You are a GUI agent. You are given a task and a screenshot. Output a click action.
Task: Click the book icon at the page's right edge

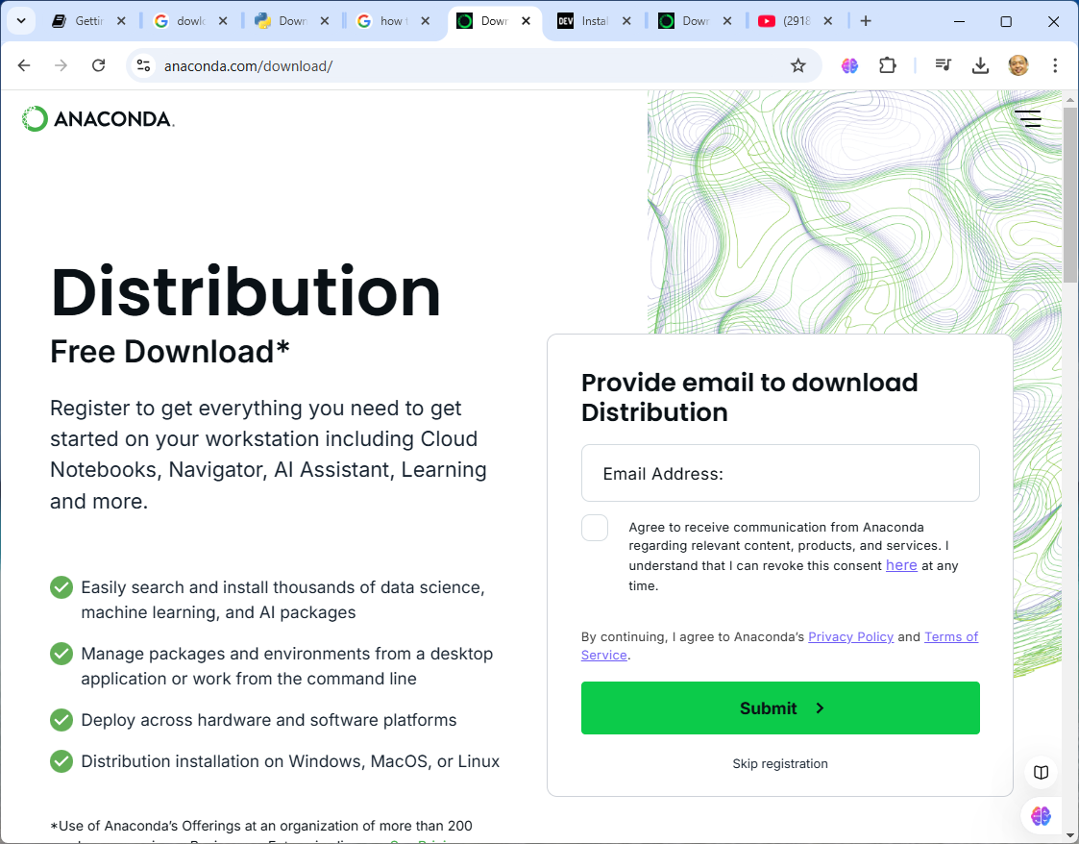tap(1042, 773)
